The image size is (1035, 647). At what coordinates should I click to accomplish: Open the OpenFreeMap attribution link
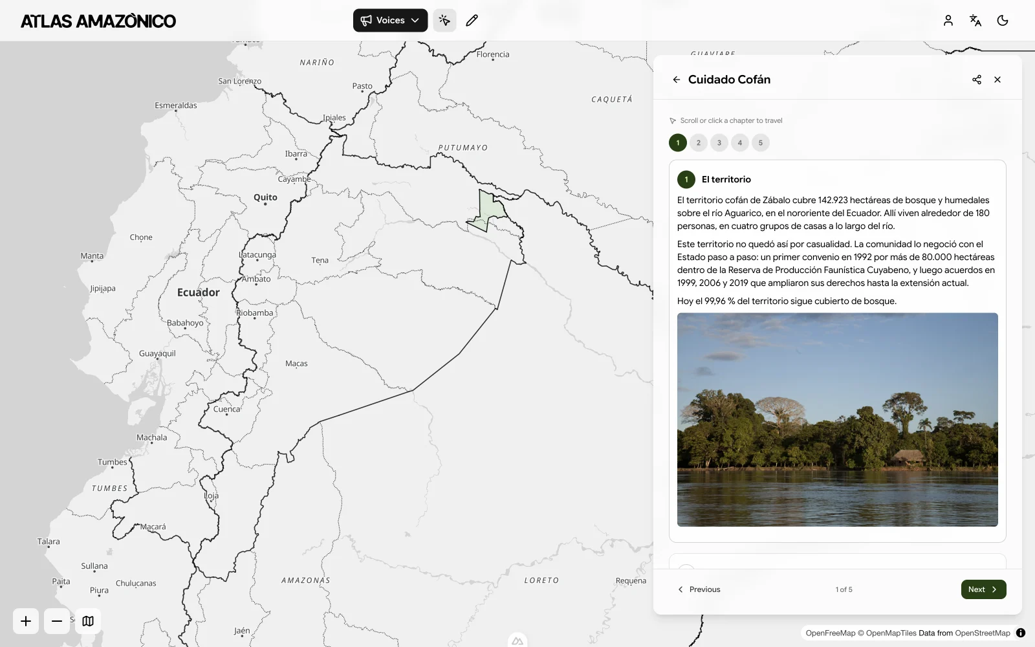coord(831,633)
